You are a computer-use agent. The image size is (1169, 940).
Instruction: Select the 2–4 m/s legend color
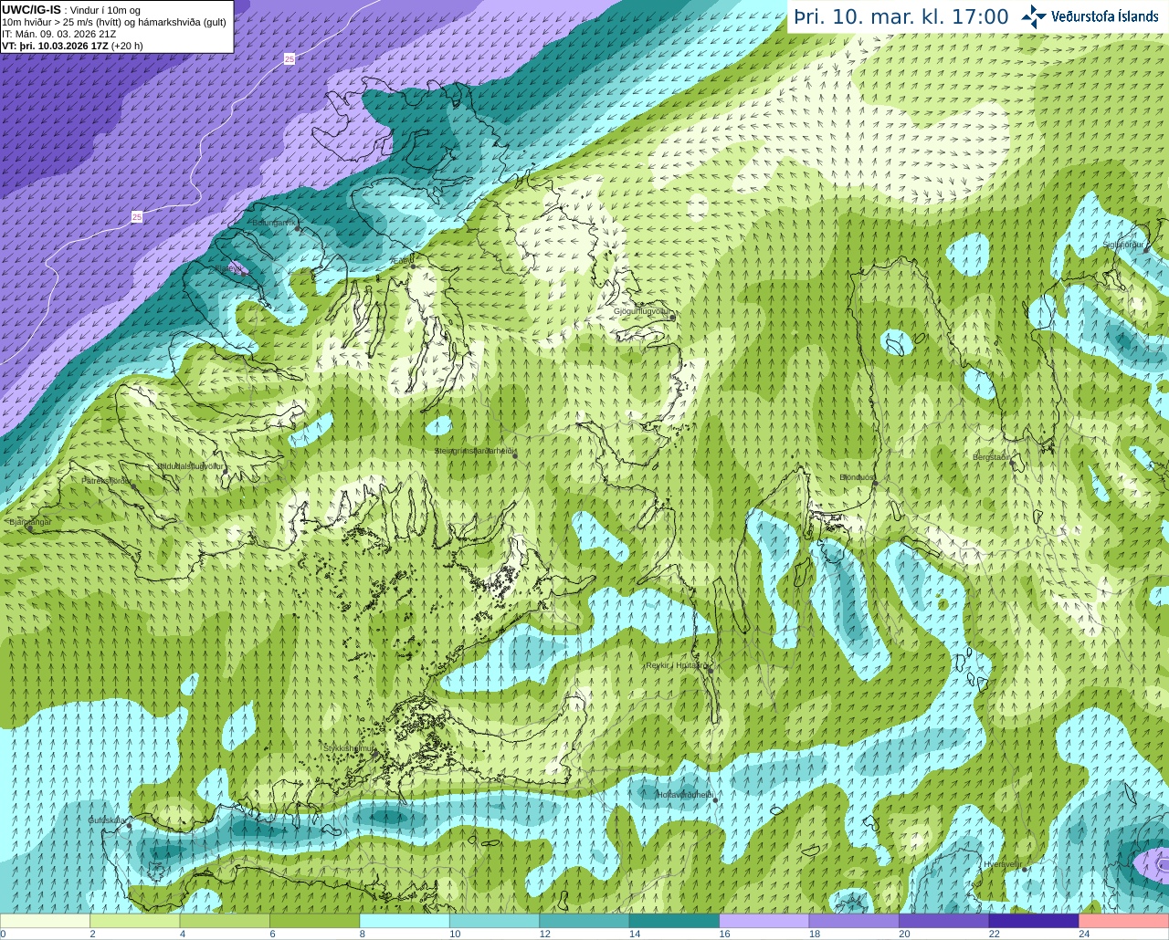click(134, 921)
